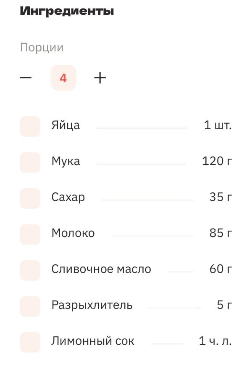Click the 120 г flour amount
This screenshot has height=365, width=252.
click(217, 161)
